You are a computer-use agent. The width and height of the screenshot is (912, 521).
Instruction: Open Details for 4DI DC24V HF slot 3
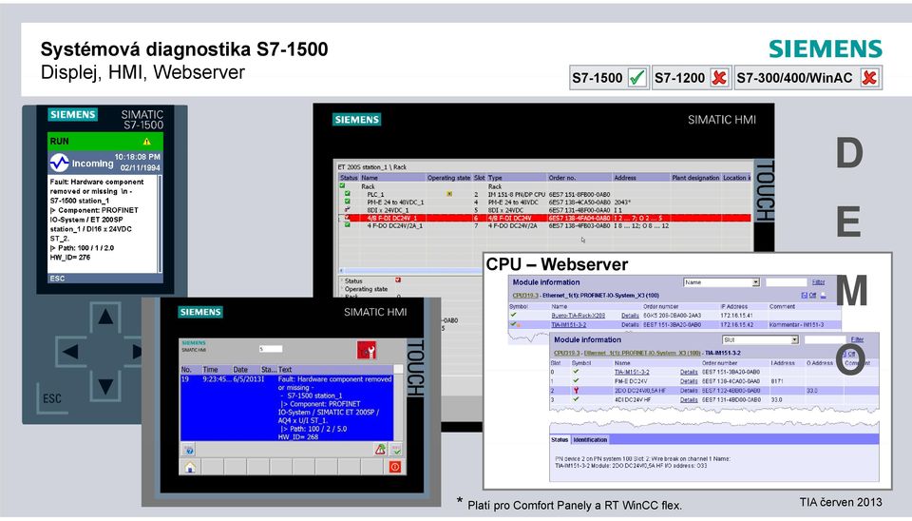689,400
